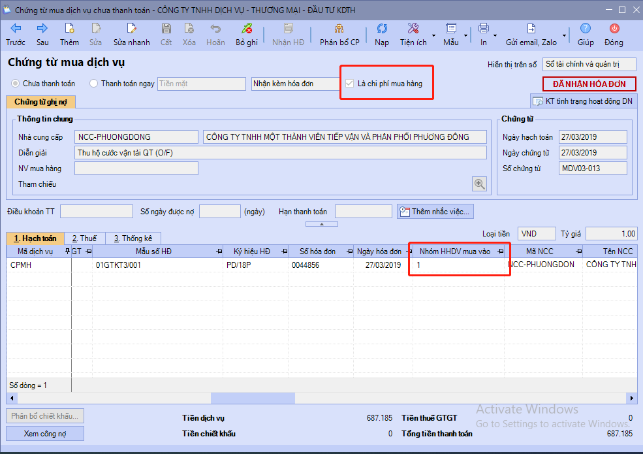Toggle Là chi phí mua hàng checkbox

[349, 84]
